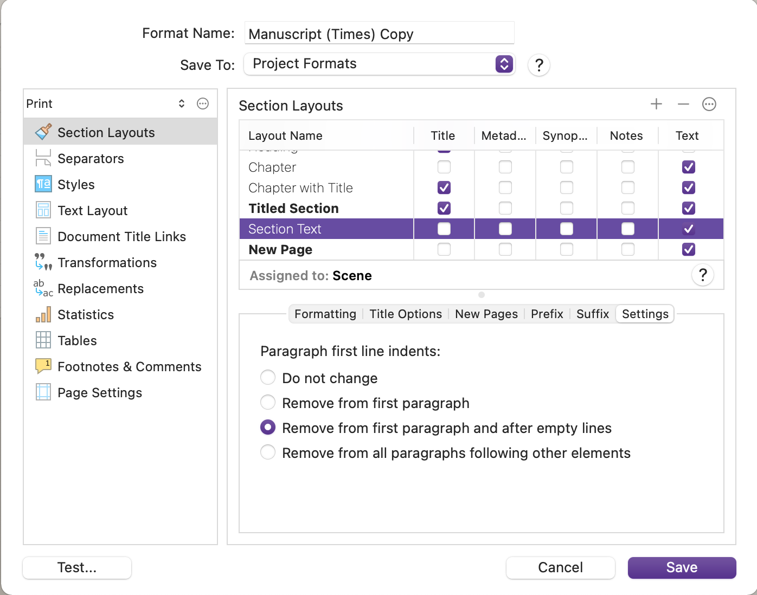The image size is (757, 595).
Task: Click the Format Name text field
Action: tap(379, 33)
